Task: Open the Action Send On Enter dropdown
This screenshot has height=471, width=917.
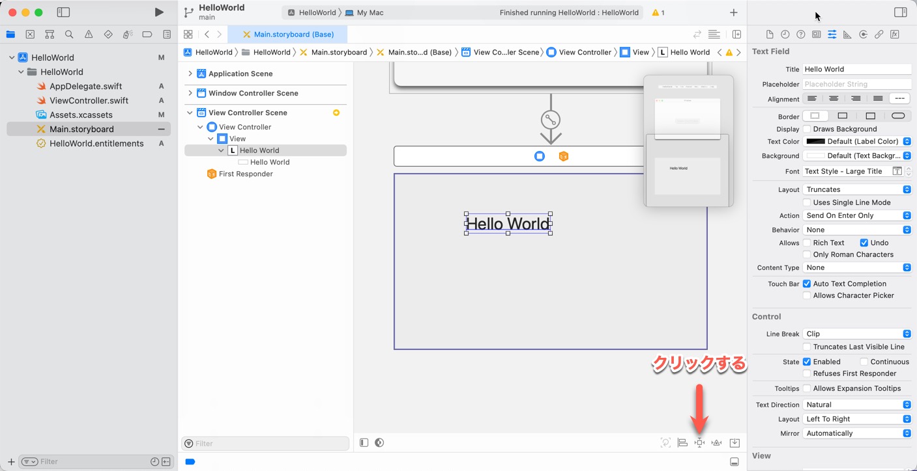Action: click(x=857, y=215)
